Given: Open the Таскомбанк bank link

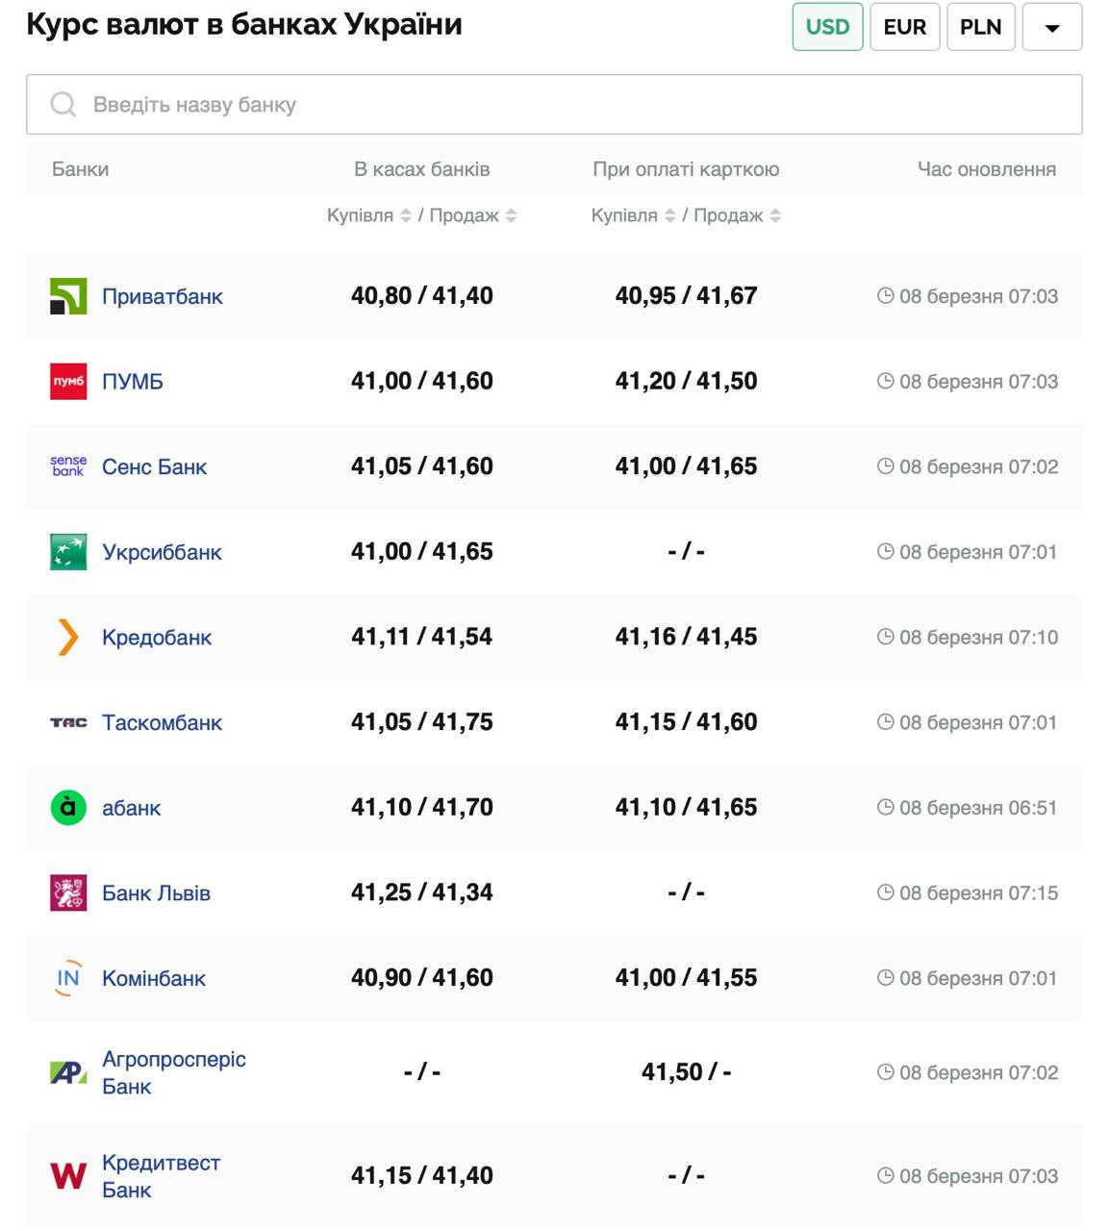Looking at the screenshot, I should tap(162, 722).
